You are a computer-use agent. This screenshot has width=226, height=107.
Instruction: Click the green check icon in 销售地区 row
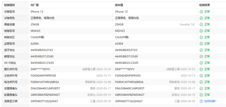[201, 37]
